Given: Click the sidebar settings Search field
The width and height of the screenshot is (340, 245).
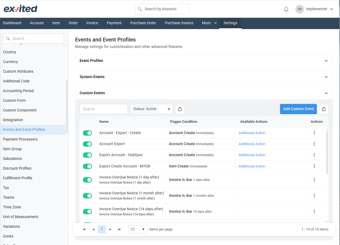Looking at the screenshot, I should 33,38.
